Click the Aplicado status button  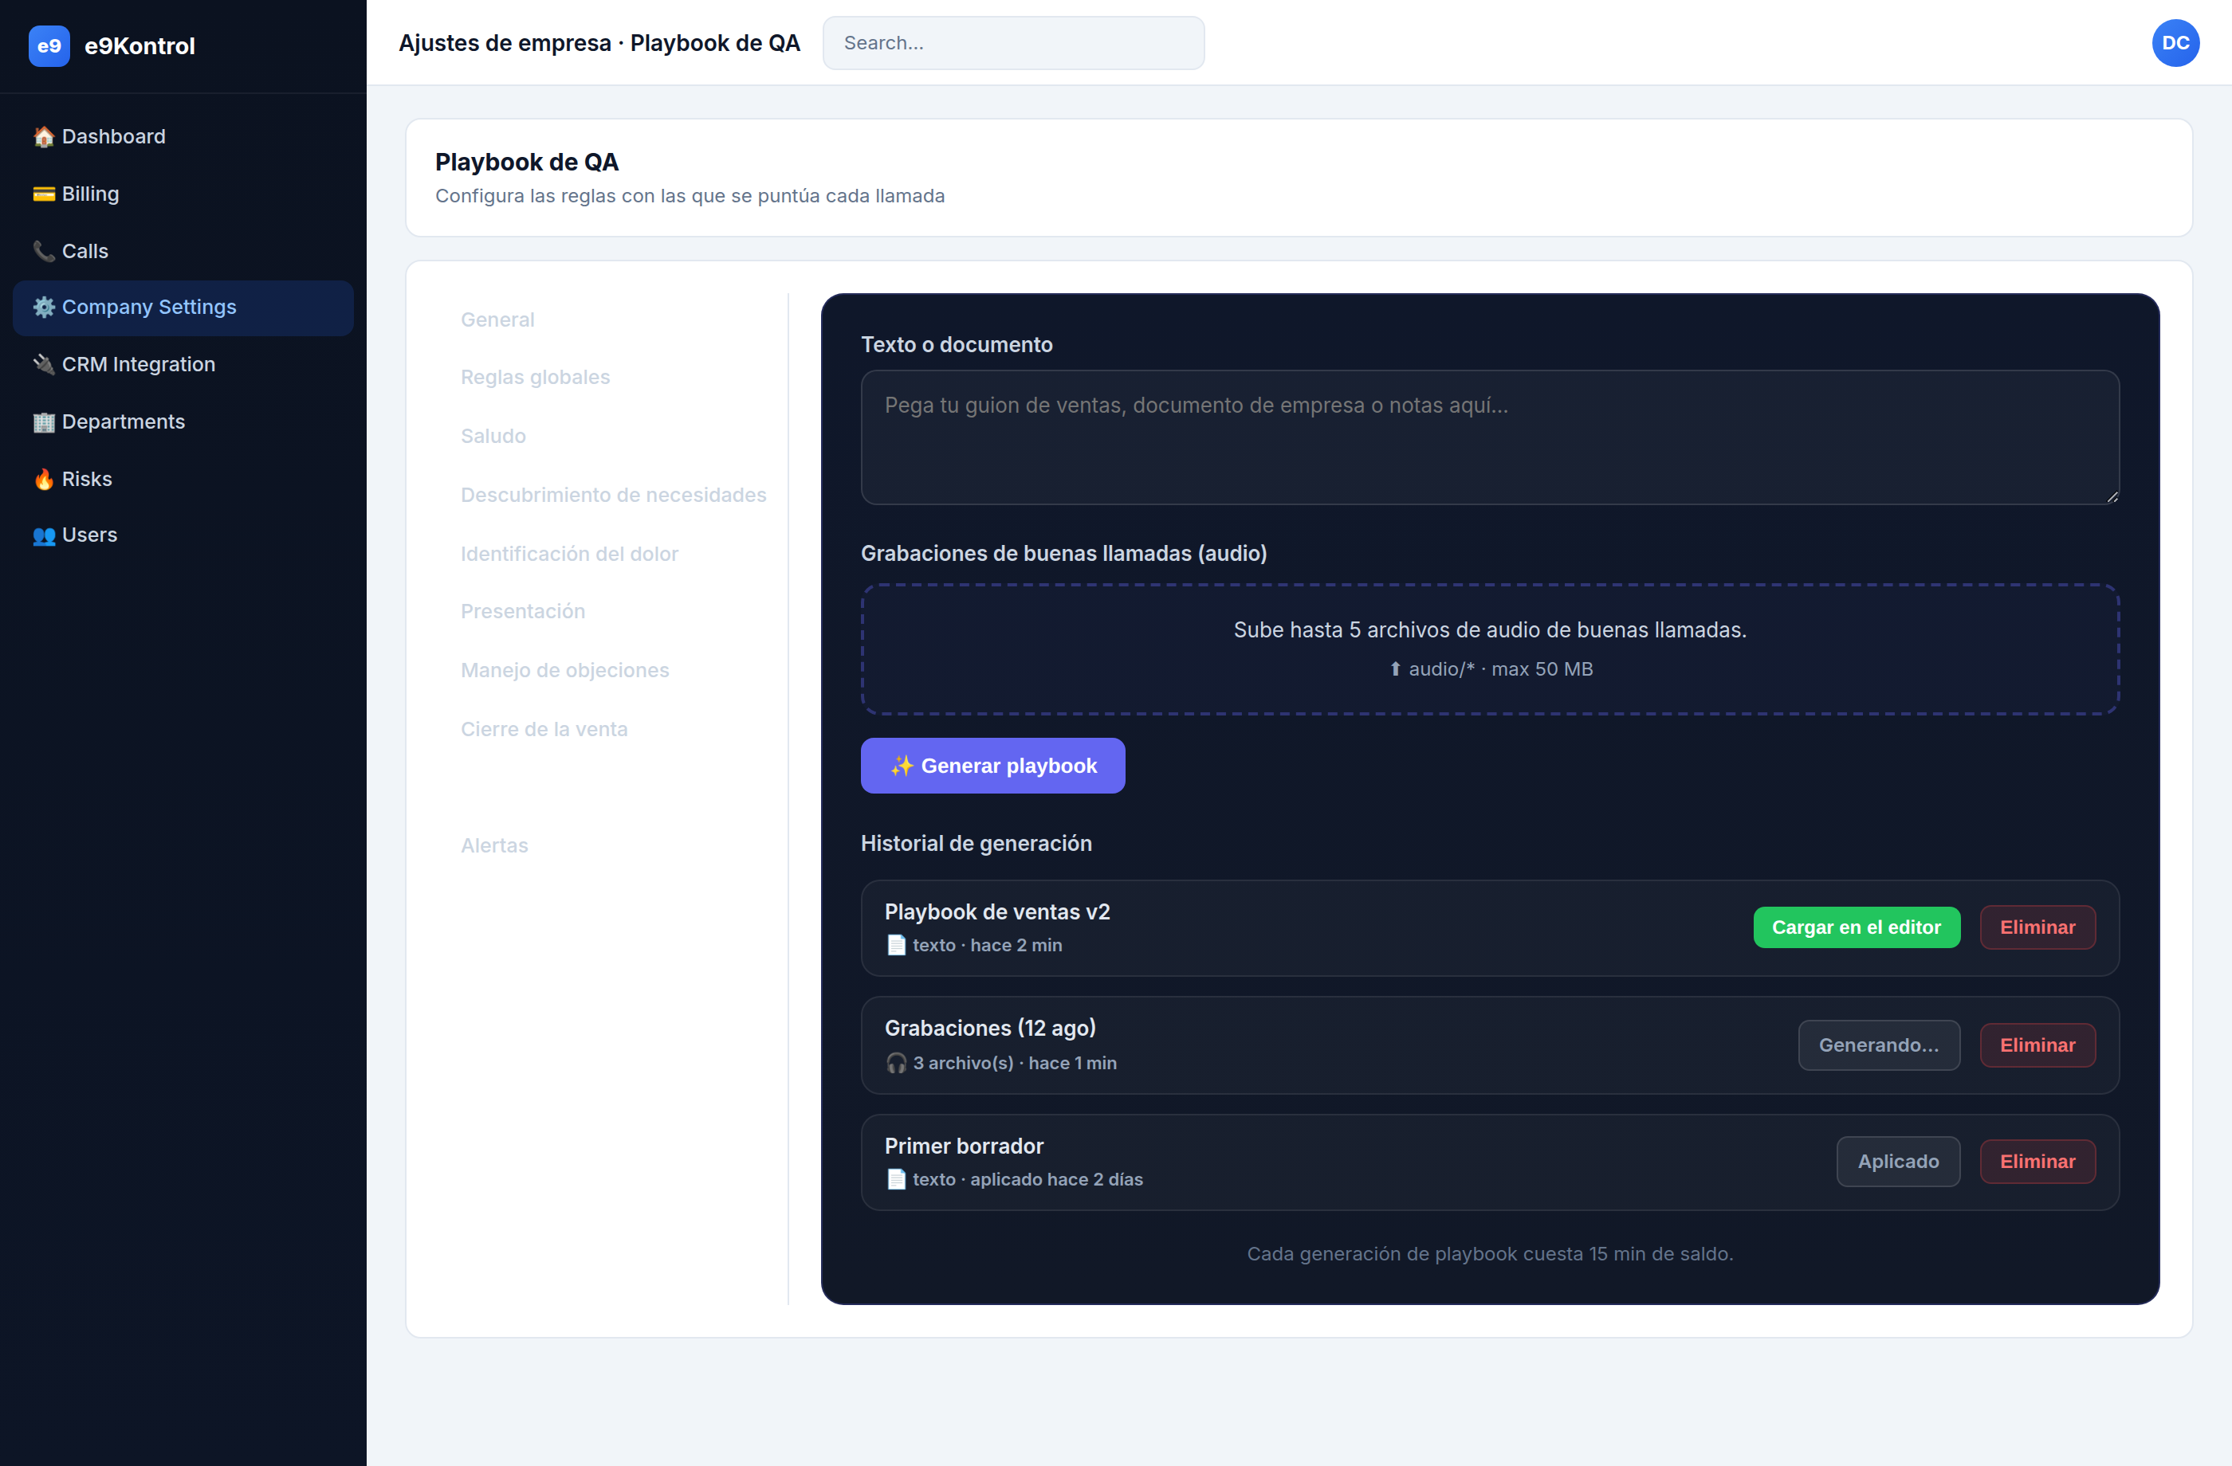click(x=1898, y=1162)
